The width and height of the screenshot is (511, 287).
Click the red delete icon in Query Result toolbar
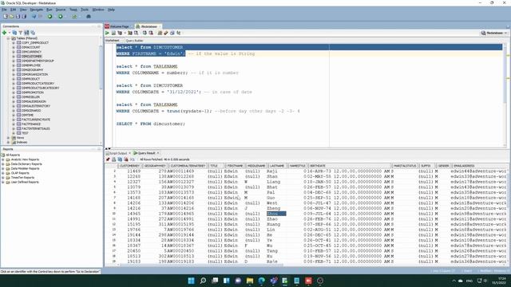tap(126, 159)
